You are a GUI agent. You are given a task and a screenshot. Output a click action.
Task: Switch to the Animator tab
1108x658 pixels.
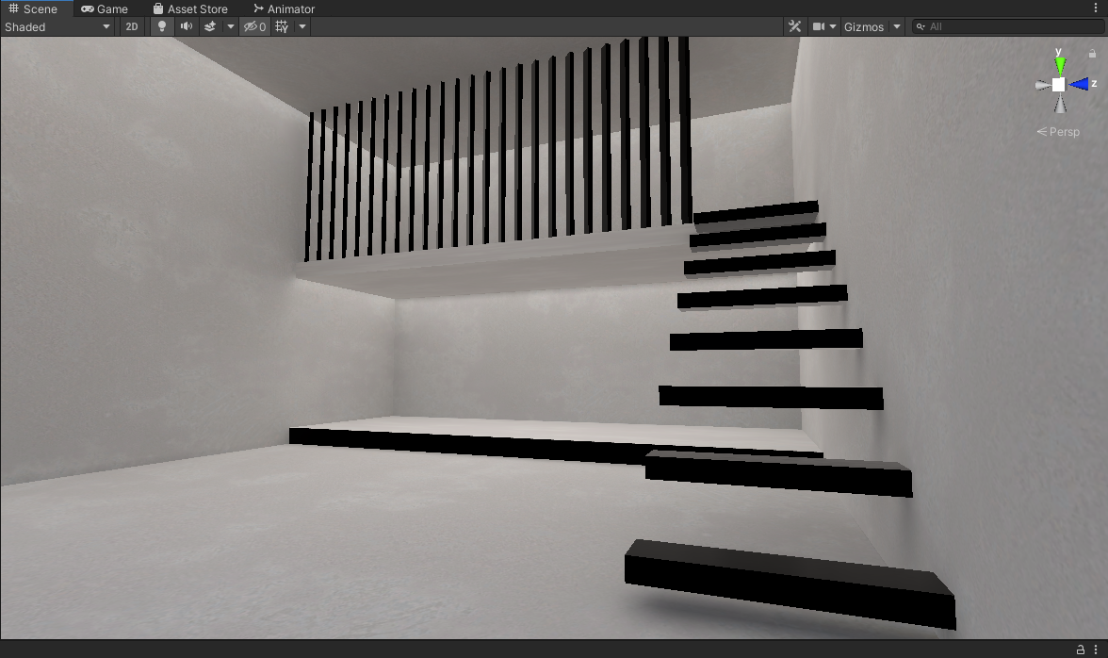coord(284,8)
